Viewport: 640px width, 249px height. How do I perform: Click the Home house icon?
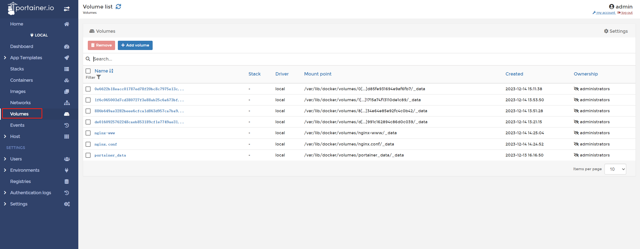tap(67, 24)
